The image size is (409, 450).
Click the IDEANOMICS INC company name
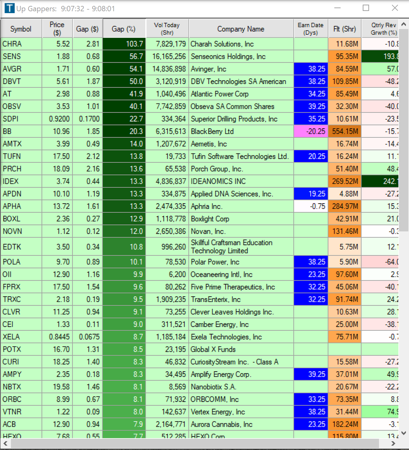point(218,181)
